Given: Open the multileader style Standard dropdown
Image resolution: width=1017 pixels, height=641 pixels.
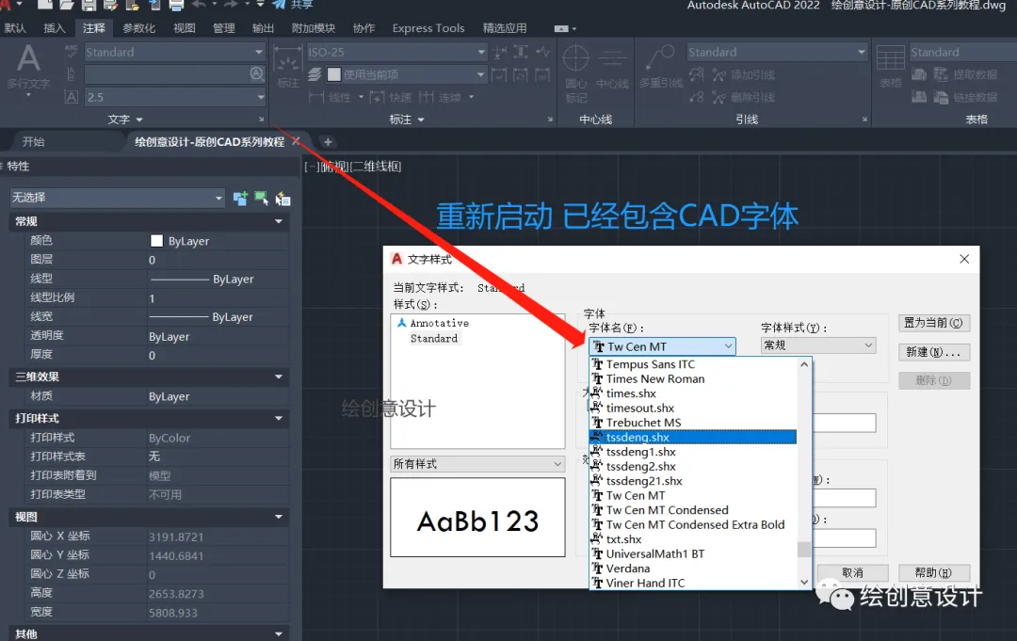Looking at the screenshot, I should click(x=861, y=52).
